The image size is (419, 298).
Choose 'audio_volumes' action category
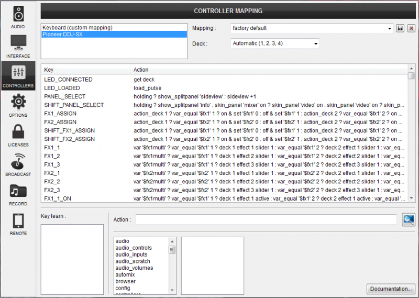pyautogui.click(x=141, y=268)
